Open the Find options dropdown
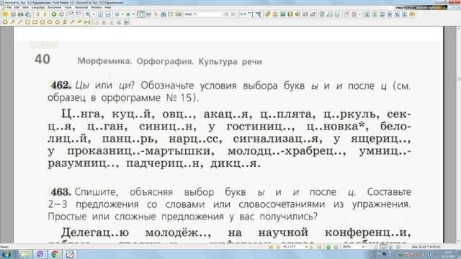Screen dimensions: 461x259 (x=195, y=14)
